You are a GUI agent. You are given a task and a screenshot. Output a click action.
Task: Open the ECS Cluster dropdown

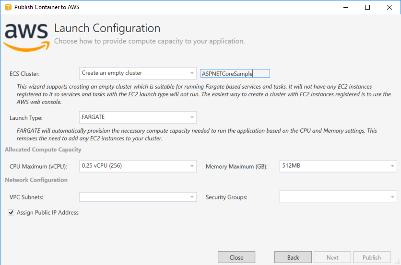tap(138, 73)
